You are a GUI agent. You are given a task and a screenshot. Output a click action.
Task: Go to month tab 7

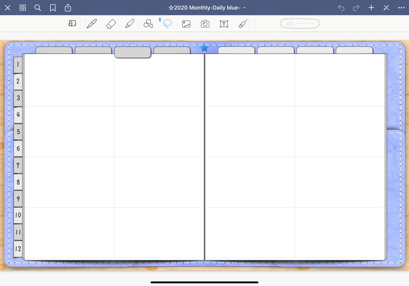click(18, 165)
